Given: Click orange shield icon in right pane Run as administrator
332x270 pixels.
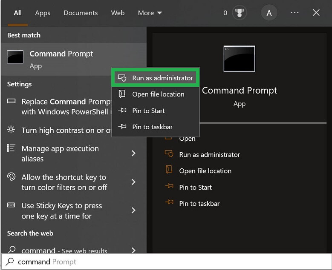Looking at the screenshot, I should [169, 153].
